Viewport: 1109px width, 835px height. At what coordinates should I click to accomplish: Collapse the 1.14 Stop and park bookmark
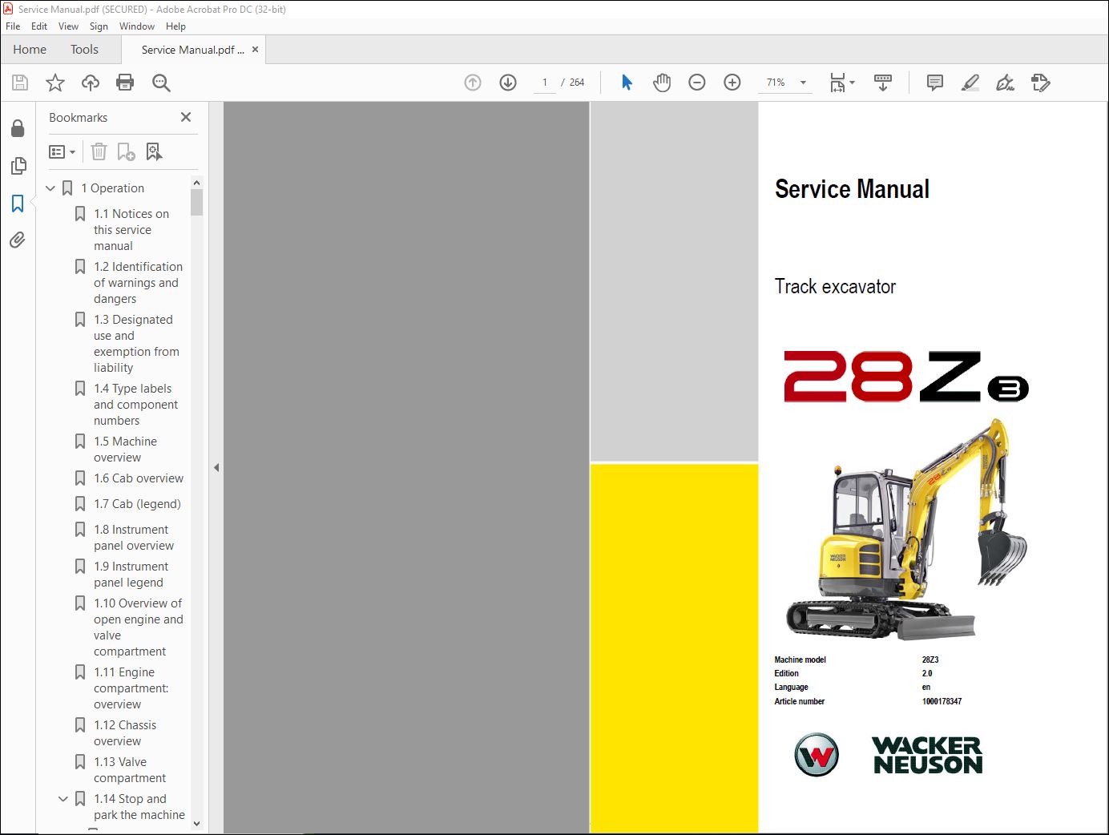pos(63,799)
